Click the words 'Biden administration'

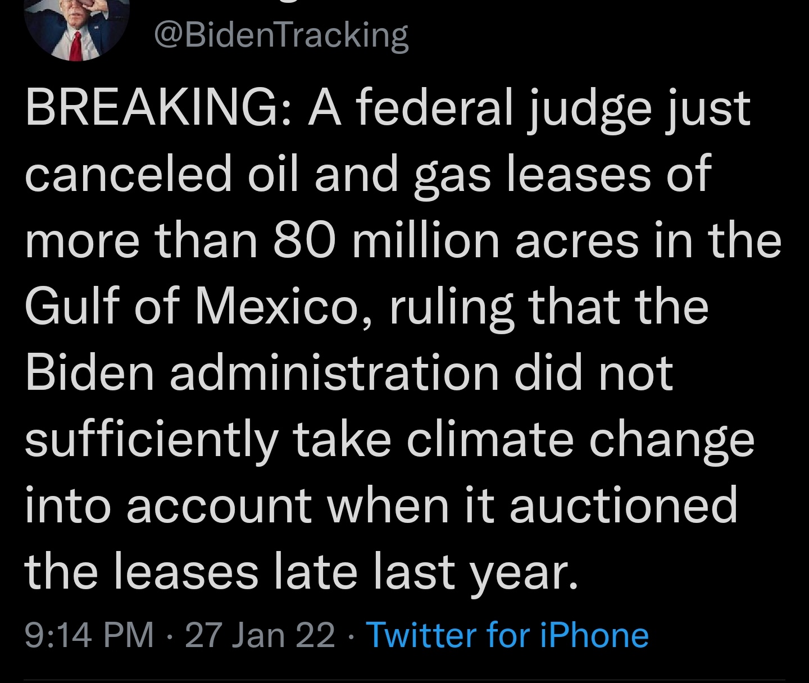coord(262,374)
